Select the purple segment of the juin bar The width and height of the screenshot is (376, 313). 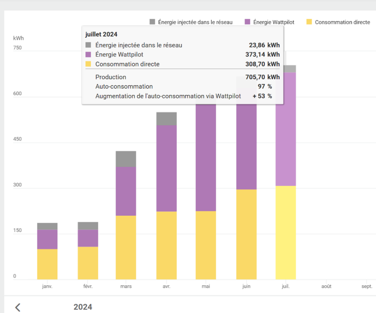(246, 147)
